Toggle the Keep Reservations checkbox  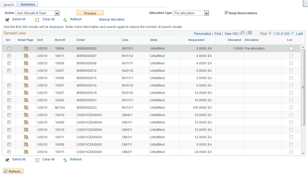[x=227, y=12]
